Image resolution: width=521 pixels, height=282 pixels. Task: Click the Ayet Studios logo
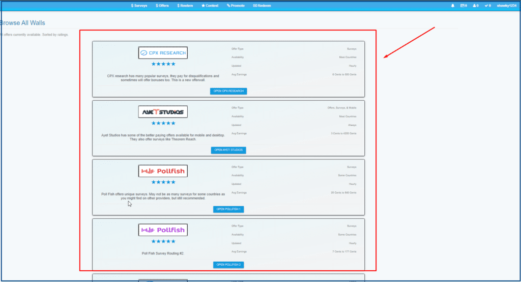(x=163, y=111)
